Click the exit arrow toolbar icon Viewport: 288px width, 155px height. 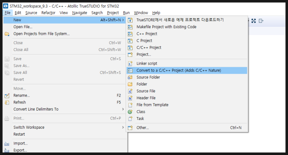(261, 21)
